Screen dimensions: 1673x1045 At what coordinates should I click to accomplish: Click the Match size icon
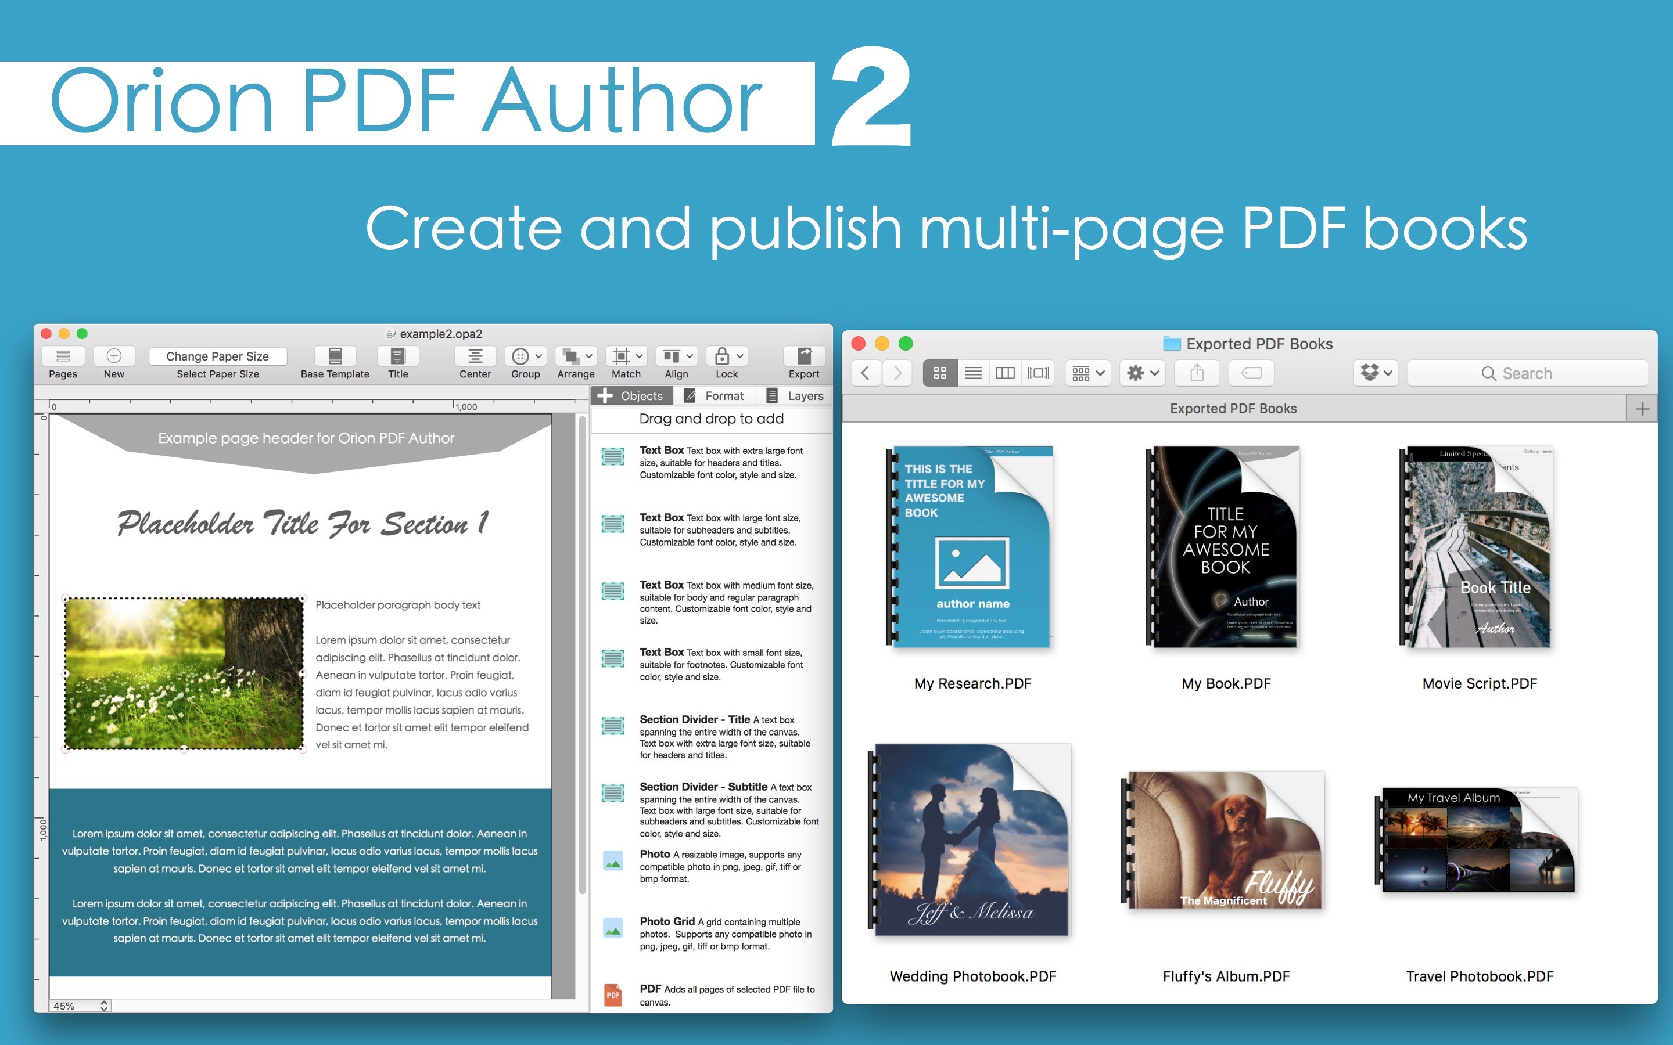pos(622,356)
